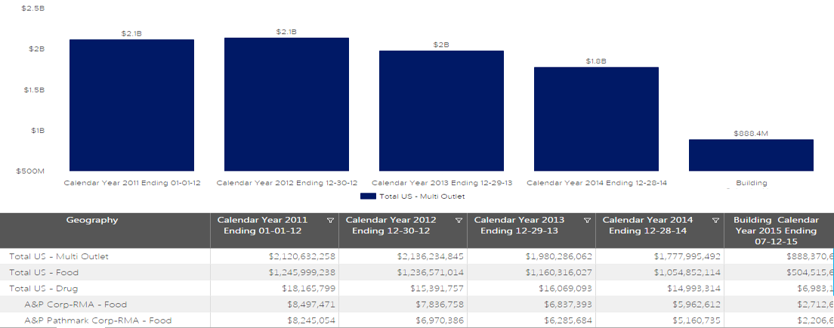The height and width of the screenshot is (328, 834).
Task: Select the Calendar Year 2012 chart bar
Action: (286, 104)
